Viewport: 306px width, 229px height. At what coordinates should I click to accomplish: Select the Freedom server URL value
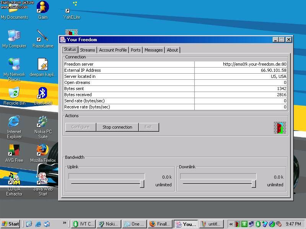pos(255,64)
